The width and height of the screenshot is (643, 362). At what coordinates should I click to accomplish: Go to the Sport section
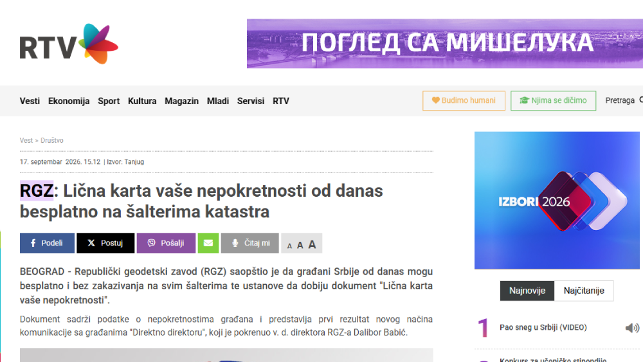pyautogui.click(x=109, y=101)
